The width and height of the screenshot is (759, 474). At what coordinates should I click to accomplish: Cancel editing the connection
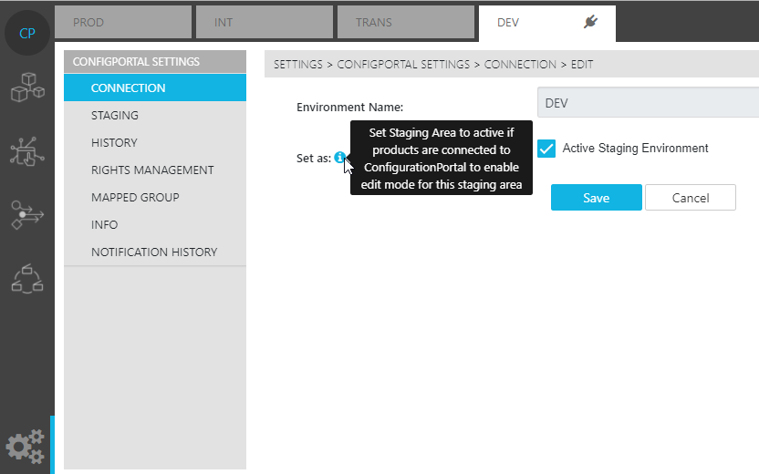click(x=690, y=198)
